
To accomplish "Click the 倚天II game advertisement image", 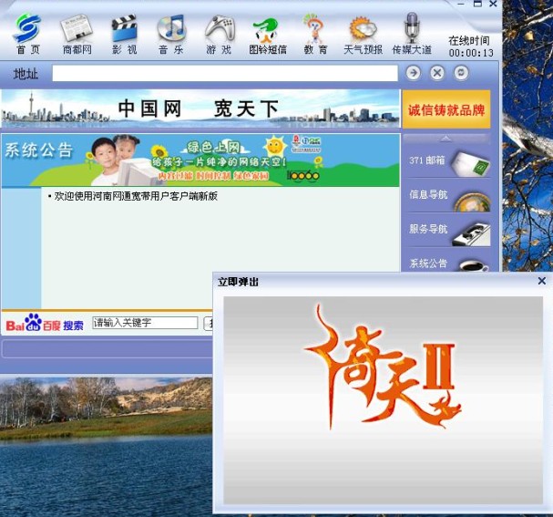I will coord(383,400).
